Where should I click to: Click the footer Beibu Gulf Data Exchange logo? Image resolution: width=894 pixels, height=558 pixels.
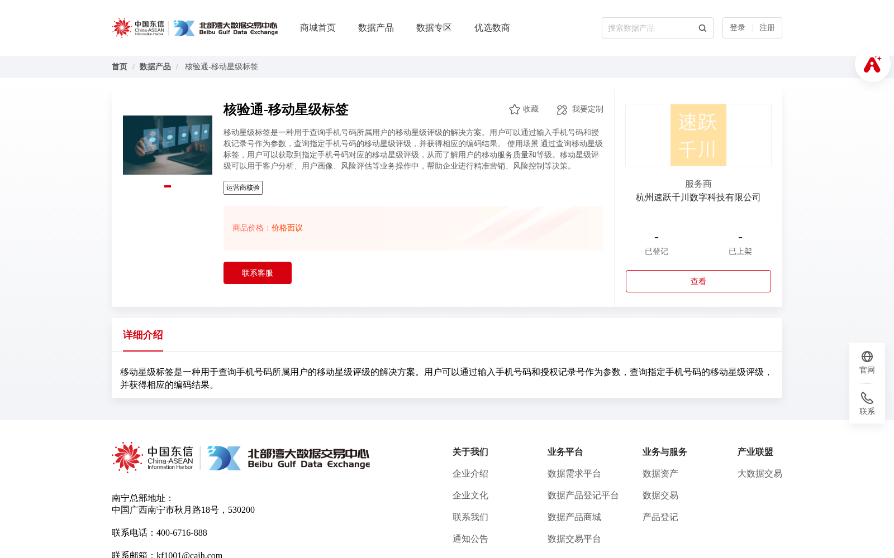click(288, 458)
